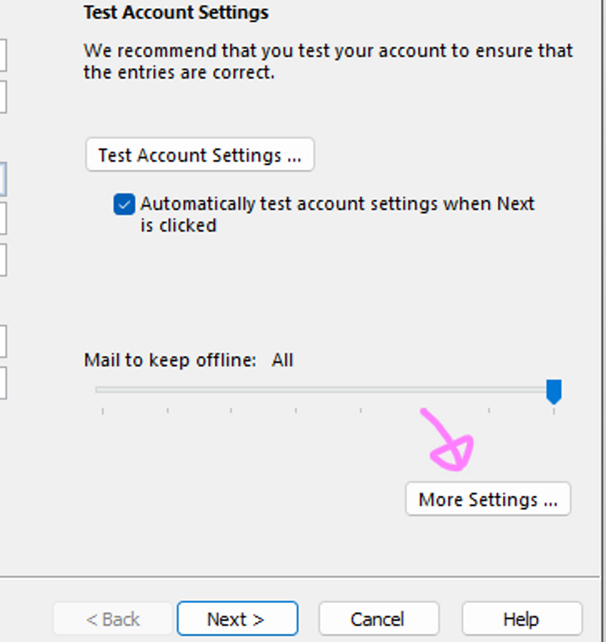
Task: Click the Test Account Settings bold heading
Action: 176,12
